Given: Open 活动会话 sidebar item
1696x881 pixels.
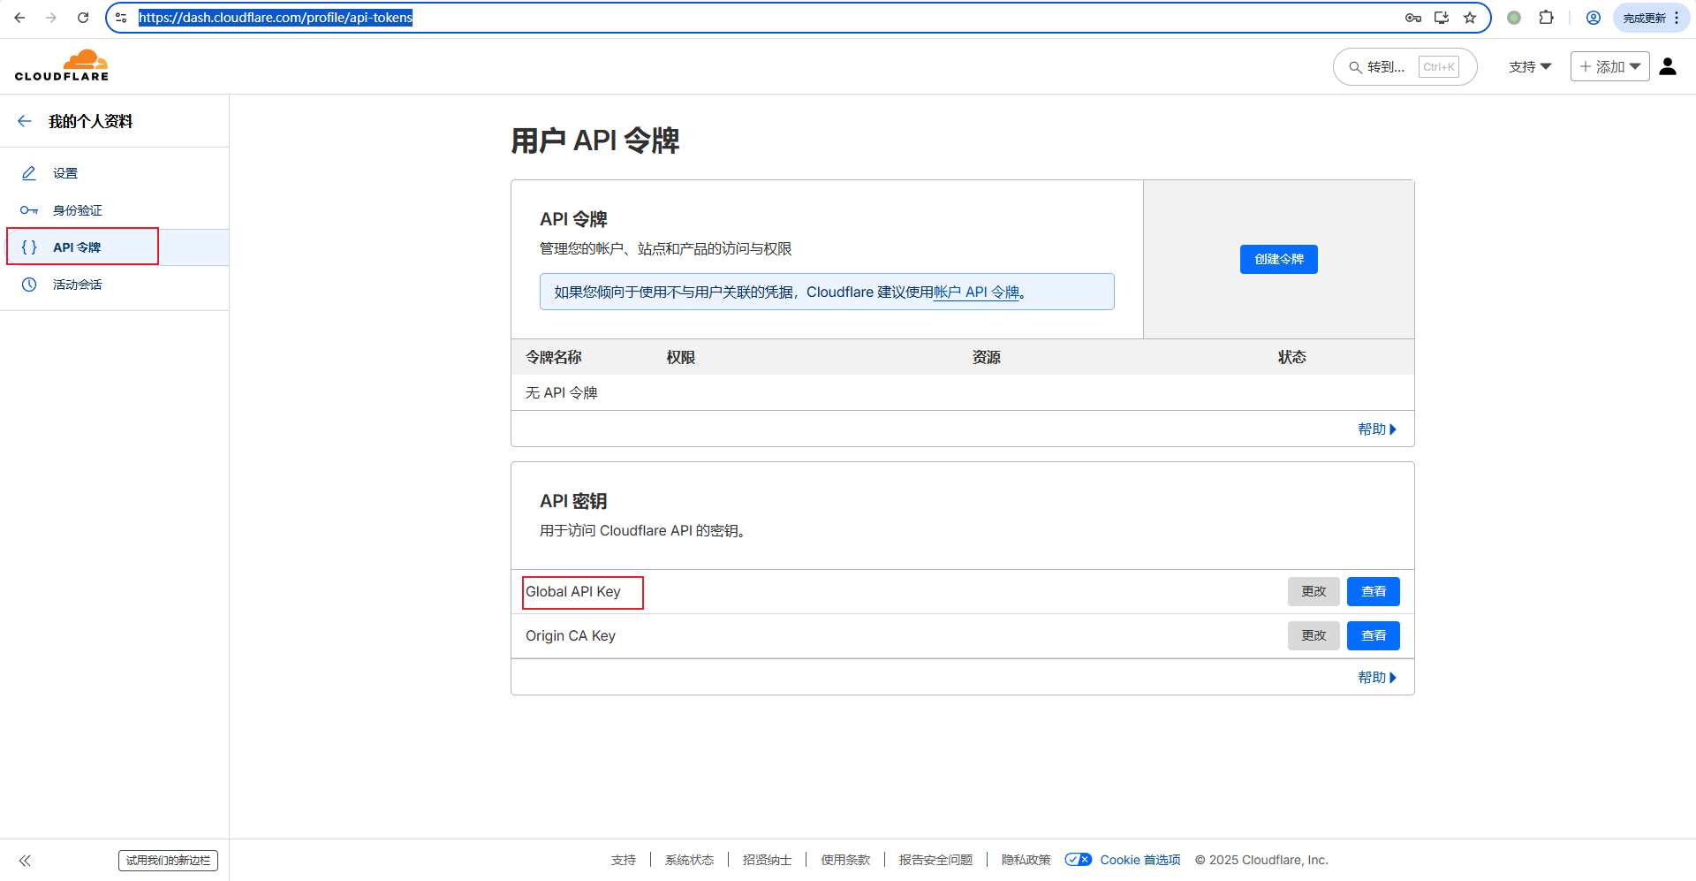Looking at the screenshot, I should click(78, 285).
